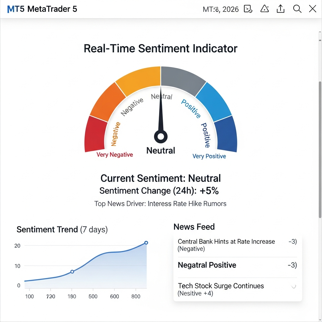Open the news document icon beside the date
The height and width of the screenshot is (322, 322).
click(x=248, y=9)
